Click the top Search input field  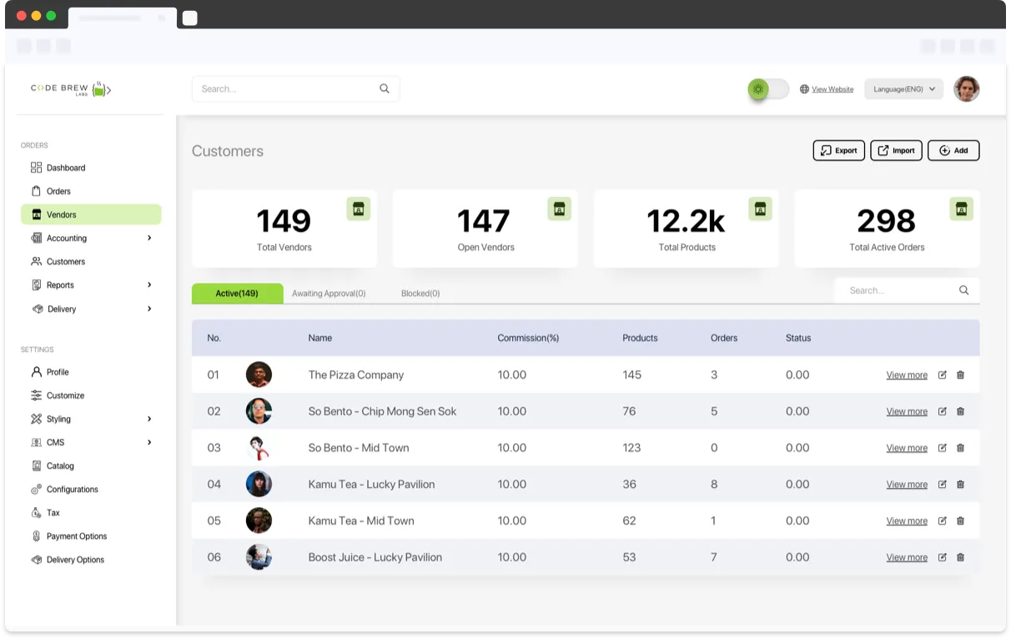tap(284, 88)
